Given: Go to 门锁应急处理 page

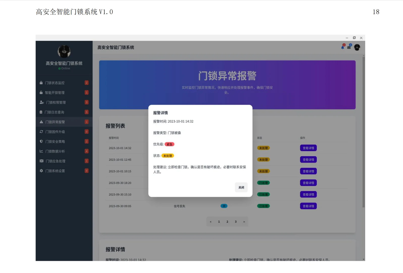Looking at the screenshot, I should (x=64, y=161).
